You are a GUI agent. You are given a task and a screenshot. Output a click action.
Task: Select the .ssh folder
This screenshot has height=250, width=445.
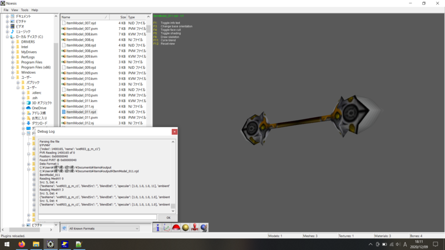pos(34,98)
